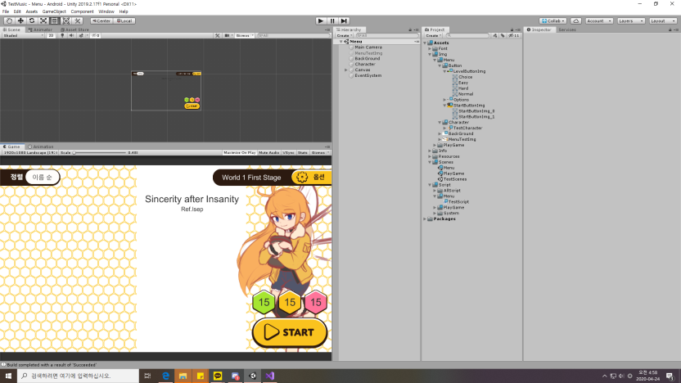Switch to Asset Store tab
This screenshot has height=383, width=681.
(74, 30)
